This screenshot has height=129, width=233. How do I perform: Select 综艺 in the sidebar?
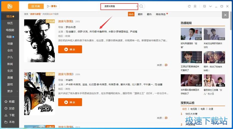(x=10, y=23)
